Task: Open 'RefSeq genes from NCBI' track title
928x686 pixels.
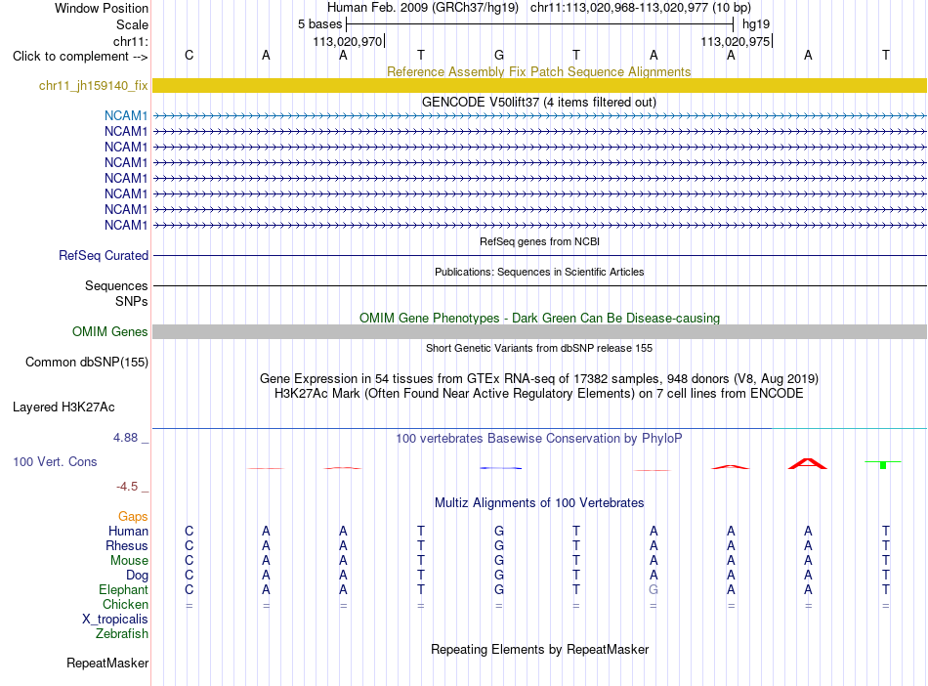Action: (539, 241)
